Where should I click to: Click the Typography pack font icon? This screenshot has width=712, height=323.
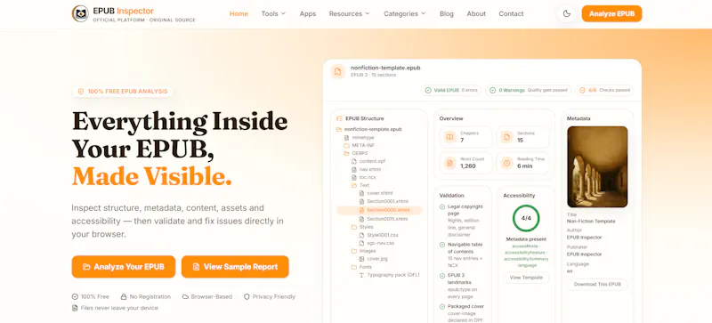pyautogui.click(x=362, y=275)
